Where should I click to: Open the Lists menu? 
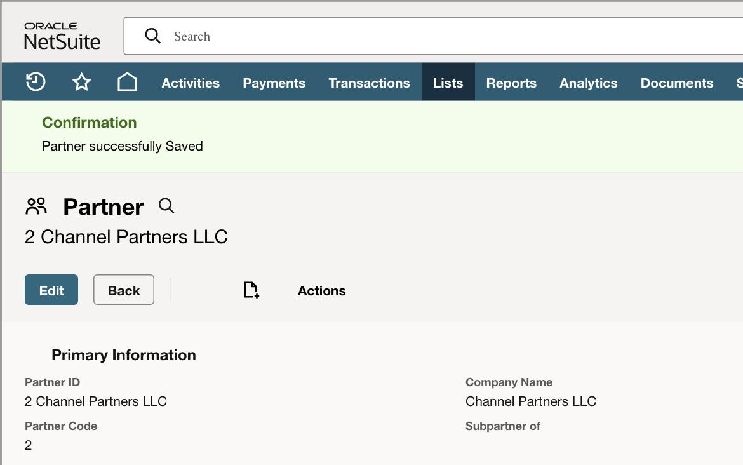[x=448, y=83]
